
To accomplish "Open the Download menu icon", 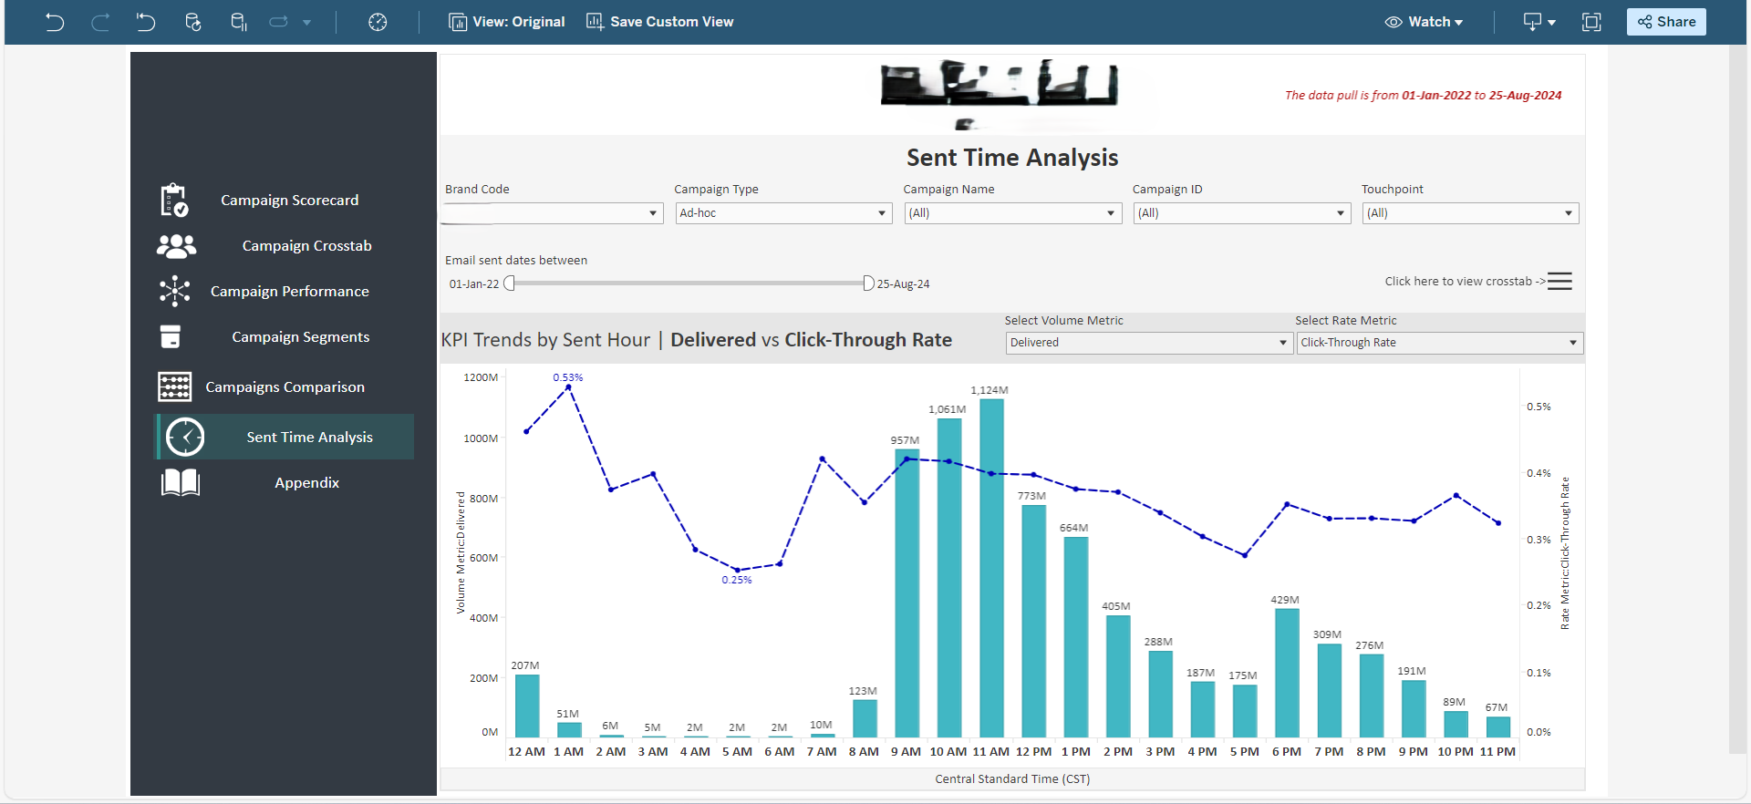I will click(1539, 22).
